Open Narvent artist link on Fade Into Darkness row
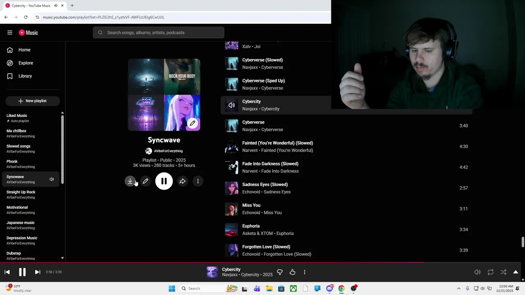The height and width of the screenshot is (295, 525). point(250,171)
